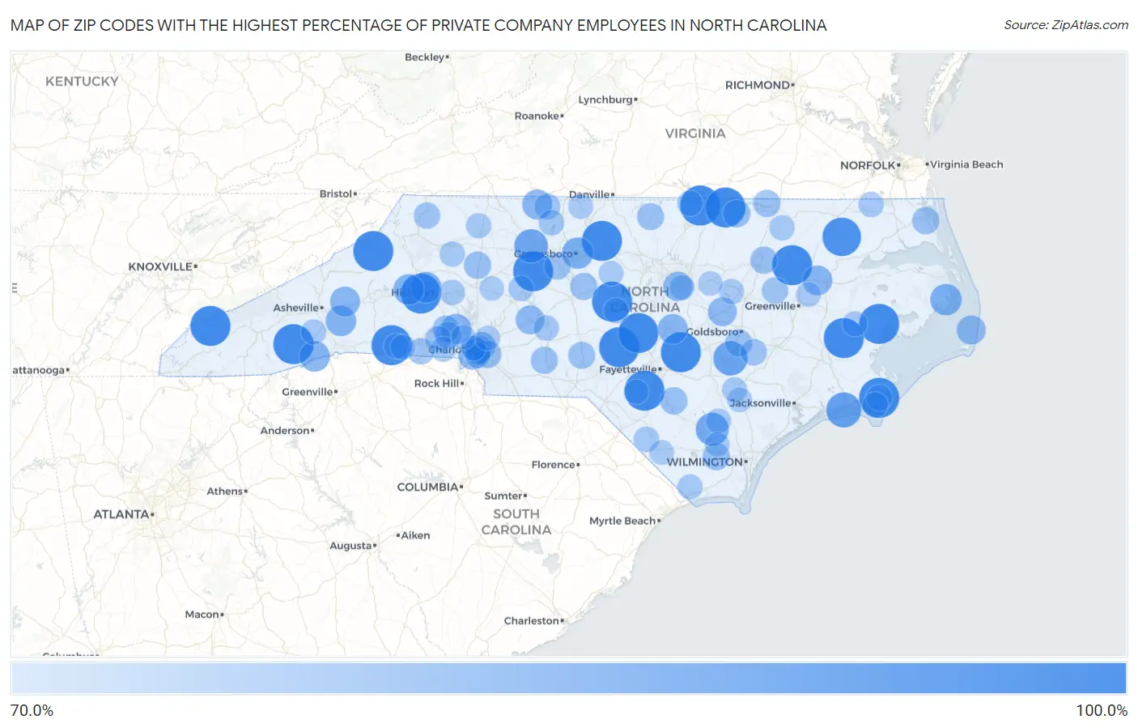Click the KNOXVILLE city label
This screenshot has width=1138, height=728.
[x=163, y=266]
